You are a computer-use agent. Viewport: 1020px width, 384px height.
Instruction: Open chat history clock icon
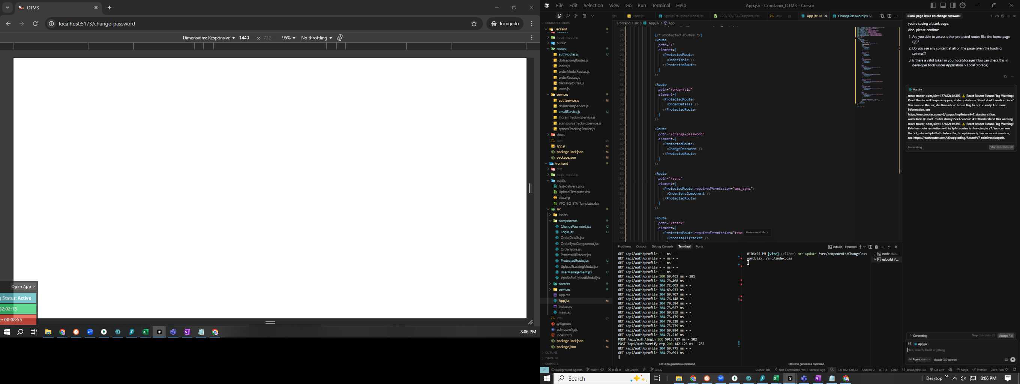[x=1003, y=16]
